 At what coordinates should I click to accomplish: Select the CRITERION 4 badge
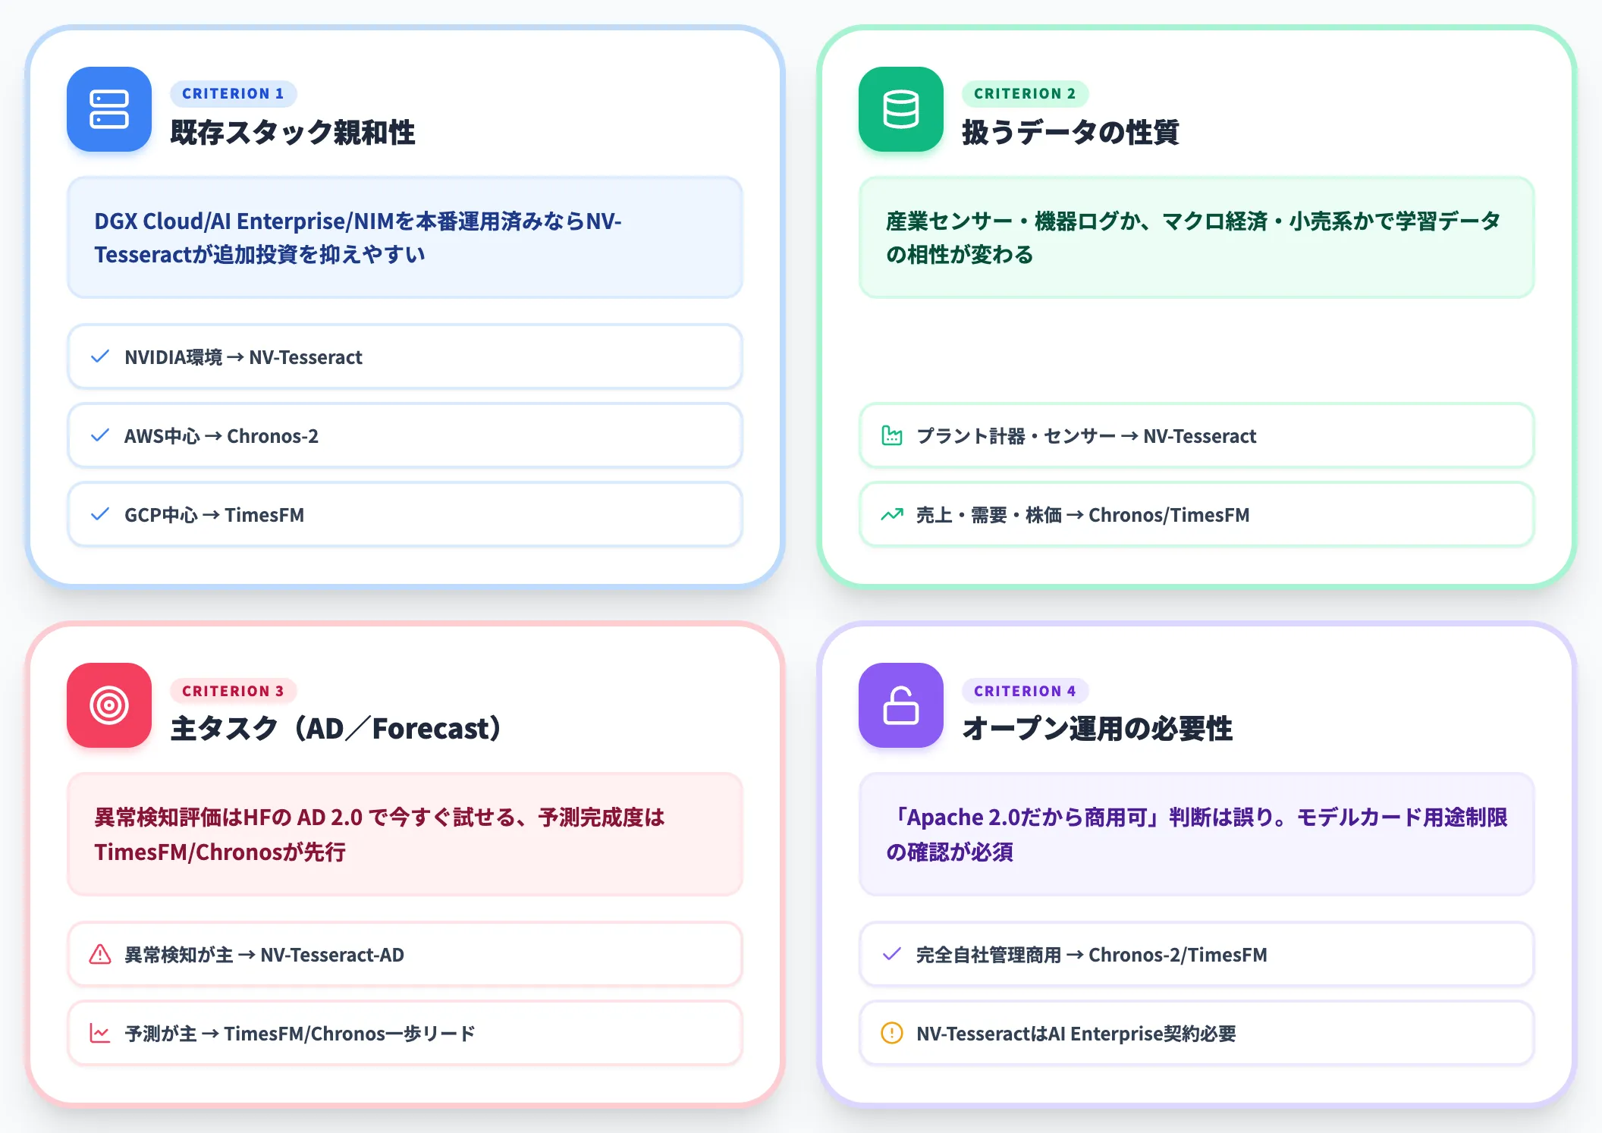1026,691
